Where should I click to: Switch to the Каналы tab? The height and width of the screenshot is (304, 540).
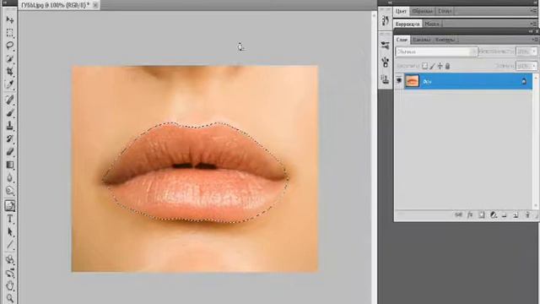pyautogui.click(x=422, y=40)
